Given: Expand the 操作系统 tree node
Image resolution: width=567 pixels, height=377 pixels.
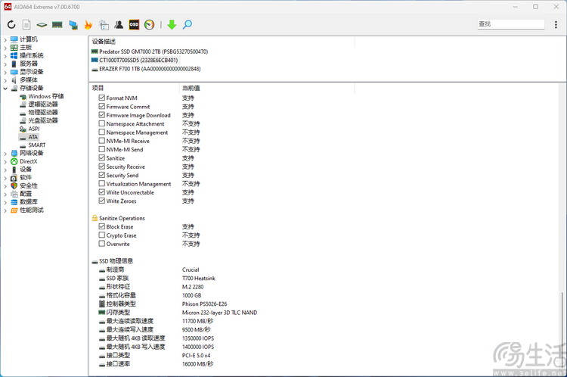Looking at the screenshot, I should (5, 56).
